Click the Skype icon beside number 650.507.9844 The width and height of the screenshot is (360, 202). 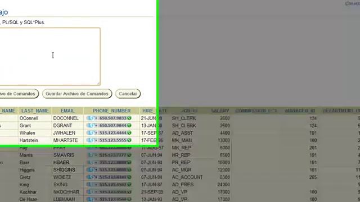coord(91,126)
